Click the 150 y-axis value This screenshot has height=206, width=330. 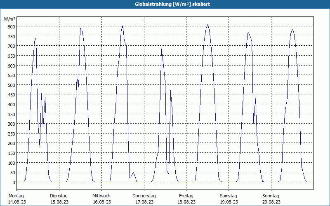tap(12, 153)
